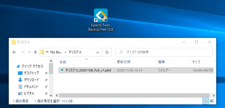Image resolution: width=225 pixels, height=108 pixels.
Task: Click the フォルダー type cell
Action: point(164,70)
